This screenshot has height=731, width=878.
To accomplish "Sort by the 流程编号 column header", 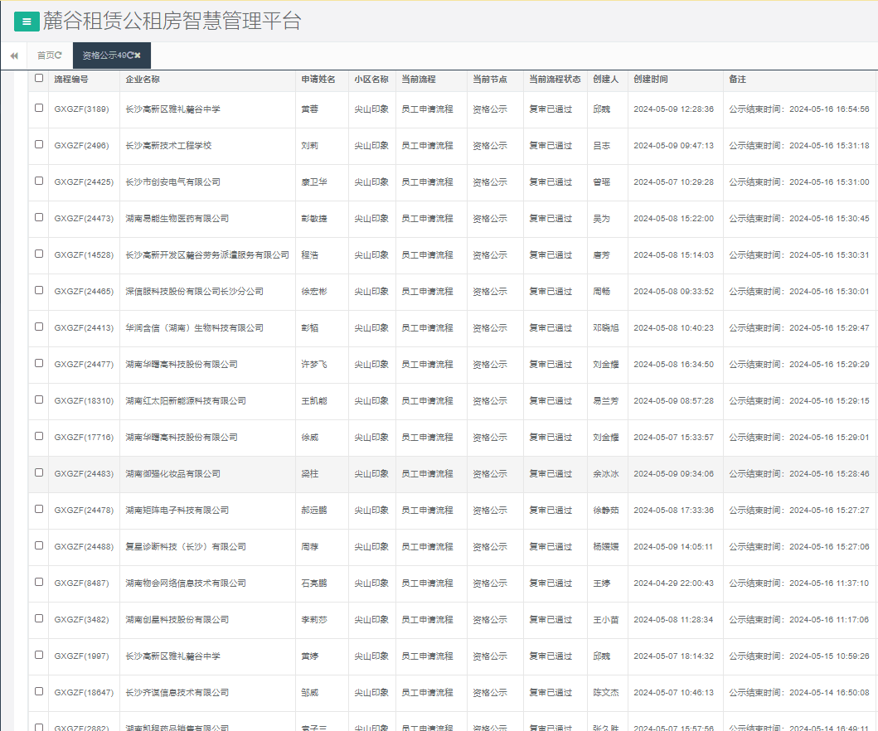I will [x=71, y=80].
